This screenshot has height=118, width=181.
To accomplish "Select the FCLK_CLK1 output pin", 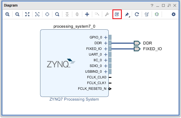I will click(x=110, y=83).
